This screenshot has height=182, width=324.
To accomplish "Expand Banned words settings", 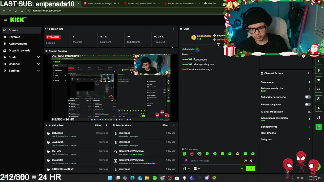I will click(309, 127).
